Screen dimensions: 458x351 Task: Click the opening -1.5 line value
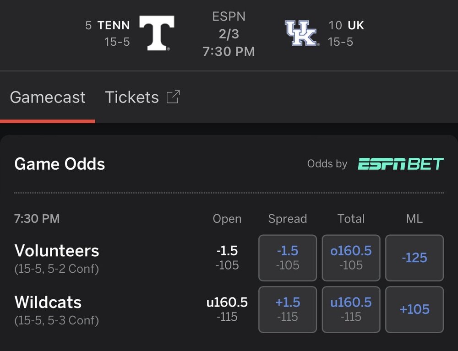pos(227,251)
